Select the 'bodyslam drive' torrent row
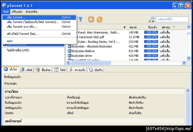 (82, 56)
